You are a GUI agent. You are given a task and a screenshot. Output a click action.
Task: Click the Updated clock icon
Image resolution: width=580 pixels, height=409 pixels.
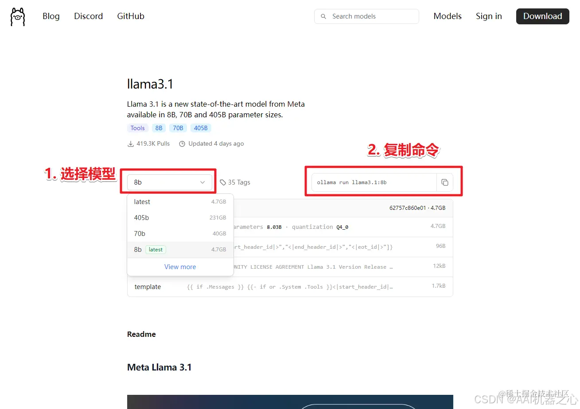pos(182,144)
